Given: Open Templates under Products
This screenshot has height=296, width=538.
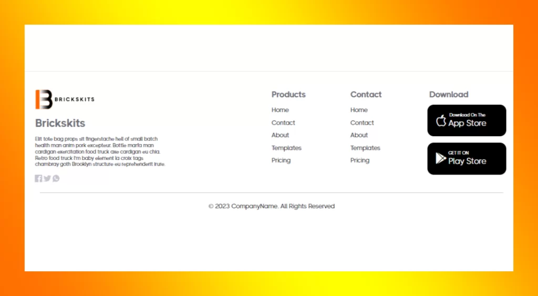Looking at the screenshot, I should (286, 148).
